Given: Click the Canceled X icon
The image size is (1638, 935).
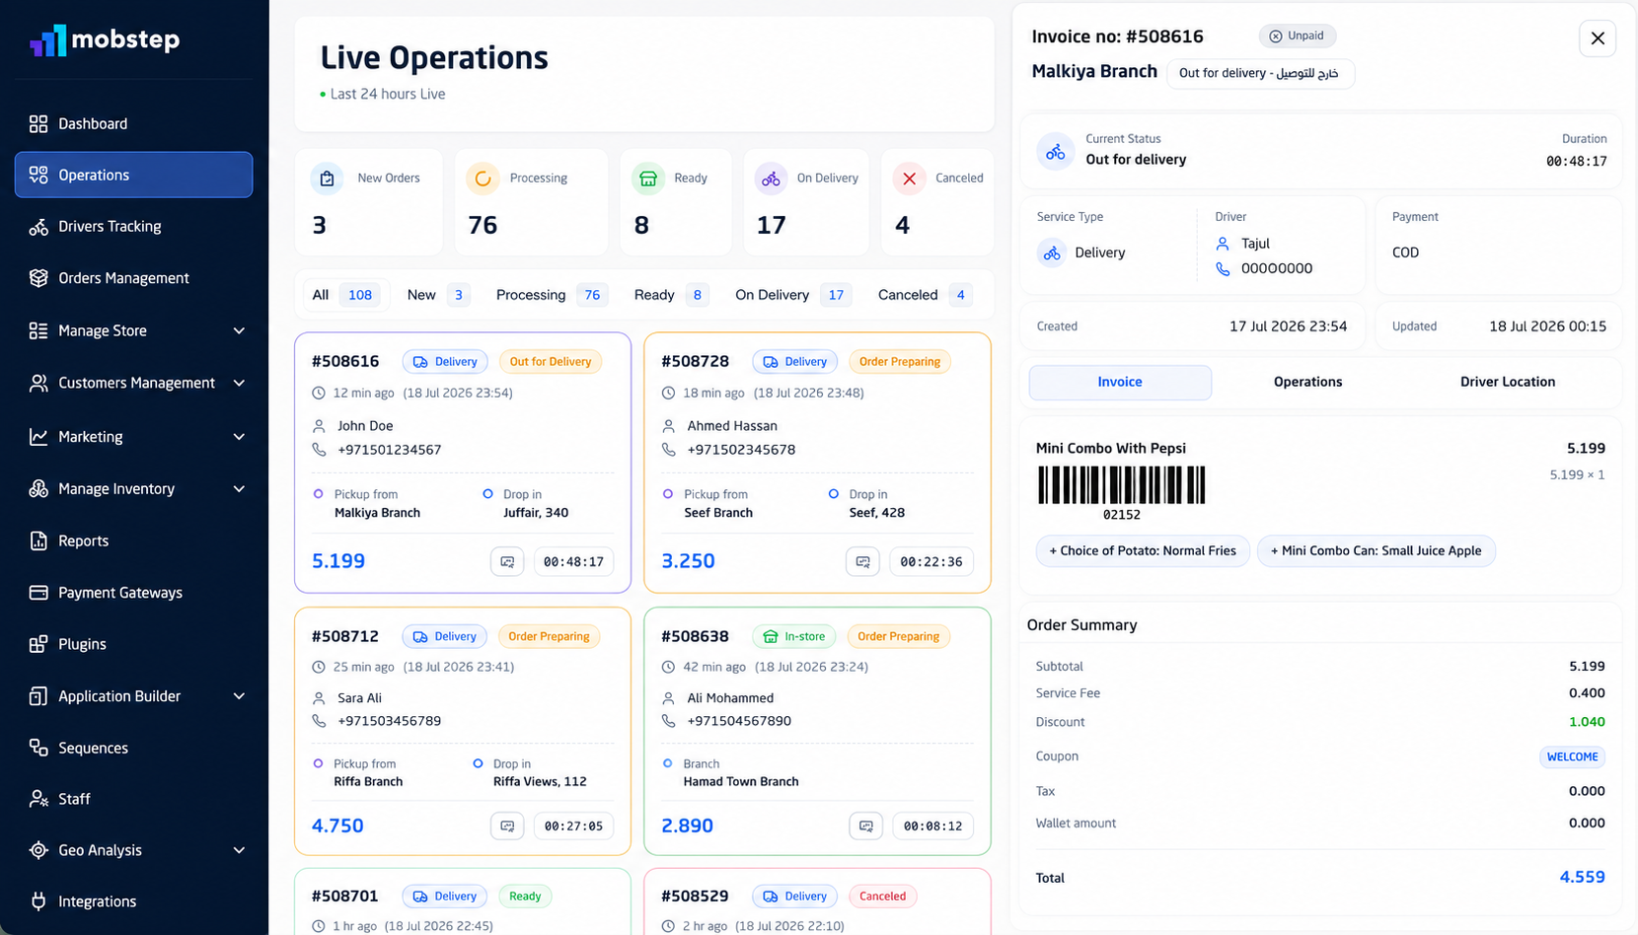Looking at the screenshot, I should tap(909, 179).
